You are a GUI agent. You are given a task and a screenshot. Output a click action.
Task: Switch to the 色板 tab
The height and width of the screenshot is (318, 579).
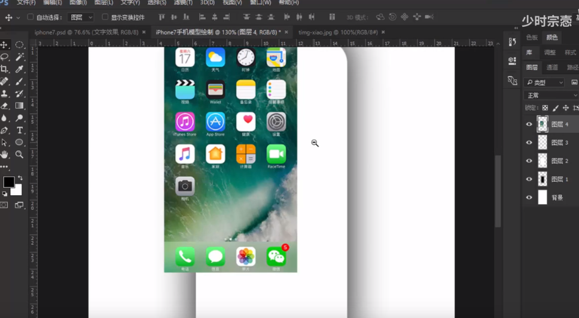pos(532,38)
